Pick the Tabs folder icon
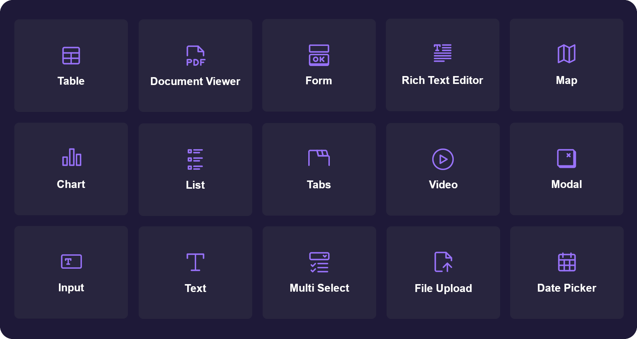This screenshot has height=339, width=637. click(319, 158)
